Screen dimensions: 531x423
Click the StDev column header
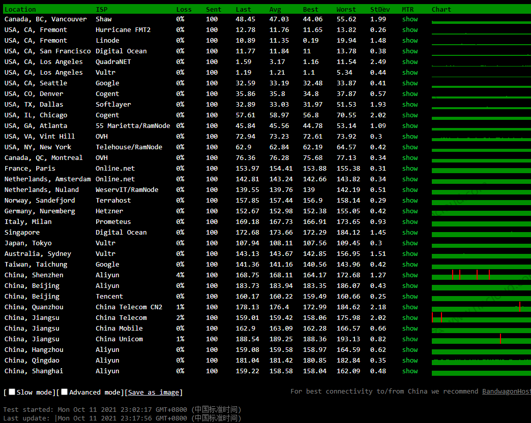click(380, 10)
